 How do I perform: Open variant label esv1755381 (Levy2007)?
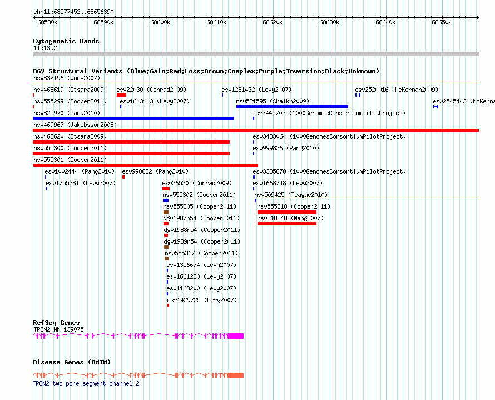(81, 183)
